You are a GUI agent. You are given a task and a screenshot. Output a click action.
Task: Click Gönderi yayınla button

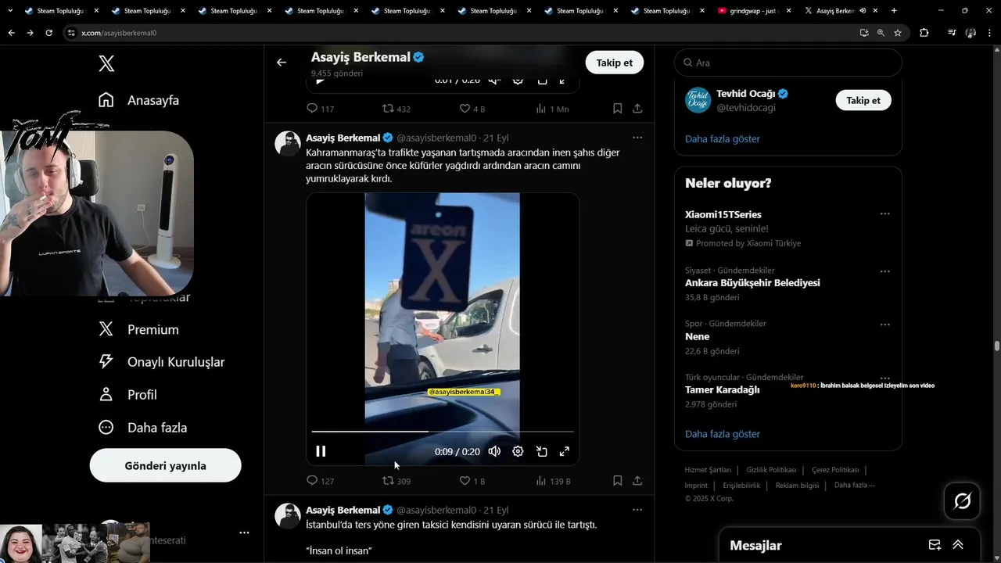[x=166, y=465]
